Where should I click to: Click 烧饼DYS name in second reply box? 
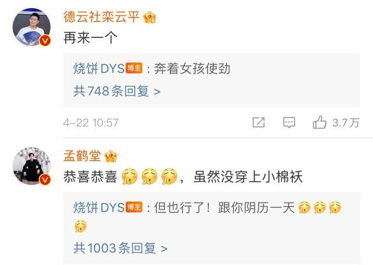pos(98,207)
